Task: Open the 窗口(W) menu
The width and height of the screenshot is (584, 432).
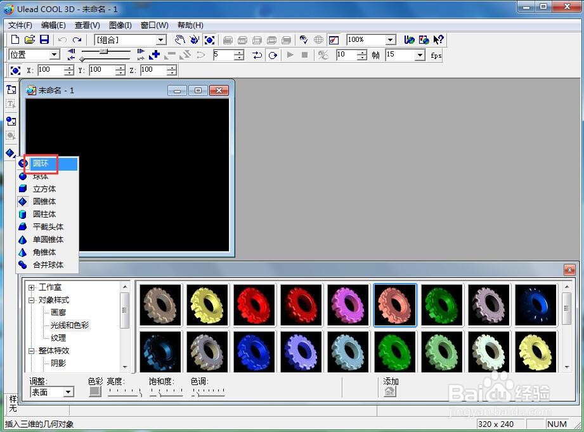Action: click(154, 25)
